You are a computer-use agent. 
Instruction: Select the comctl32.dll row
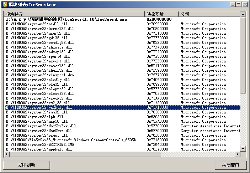click(x=122, y=66)
